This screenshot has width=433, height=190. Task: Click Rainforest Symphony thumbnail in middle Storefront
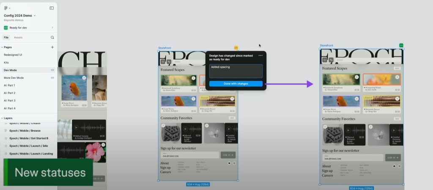click(x=179, y=80)
